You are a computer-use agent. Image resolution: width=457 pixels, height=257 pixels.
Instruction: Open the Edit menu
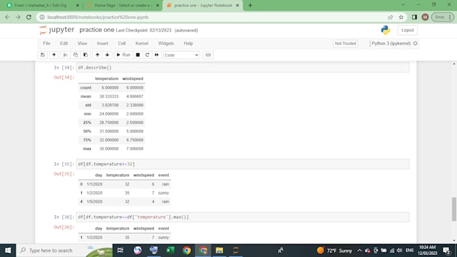tap(64, 44)
